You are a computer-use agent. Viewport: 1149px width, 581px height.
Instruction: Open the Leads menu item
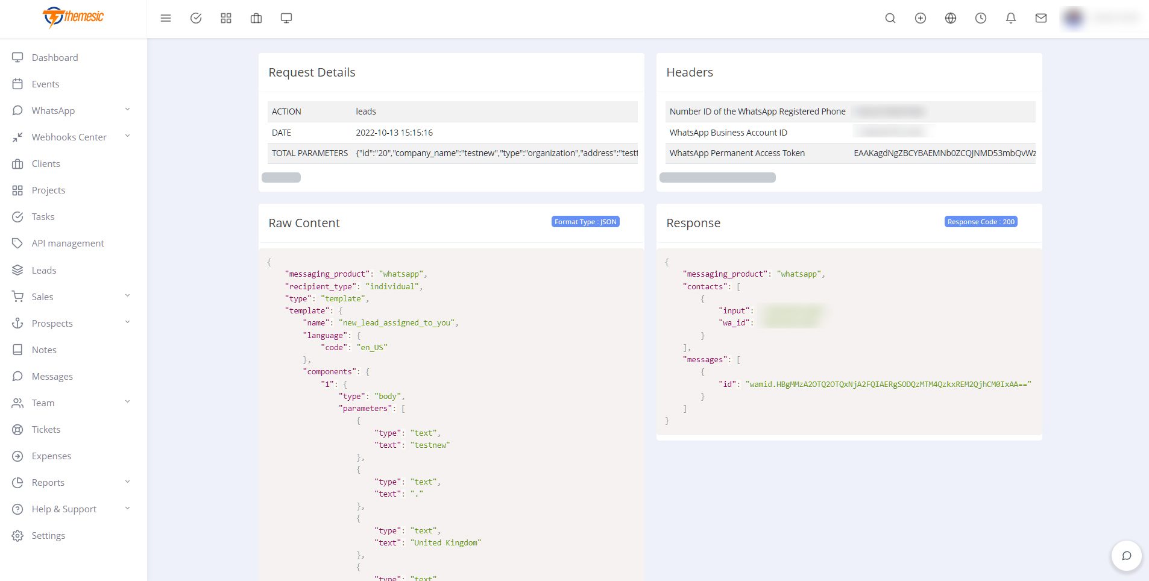[44, 270]
